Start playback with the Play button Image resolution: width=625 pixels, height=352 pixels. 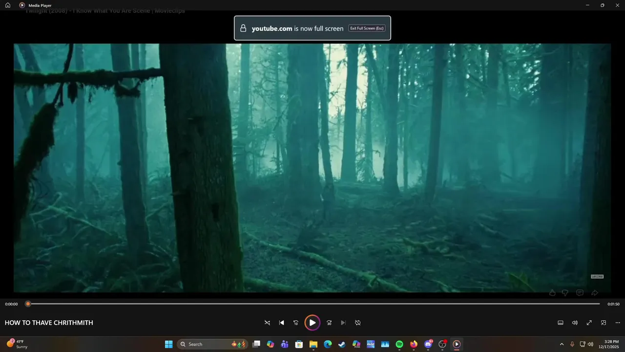[312, 323]
